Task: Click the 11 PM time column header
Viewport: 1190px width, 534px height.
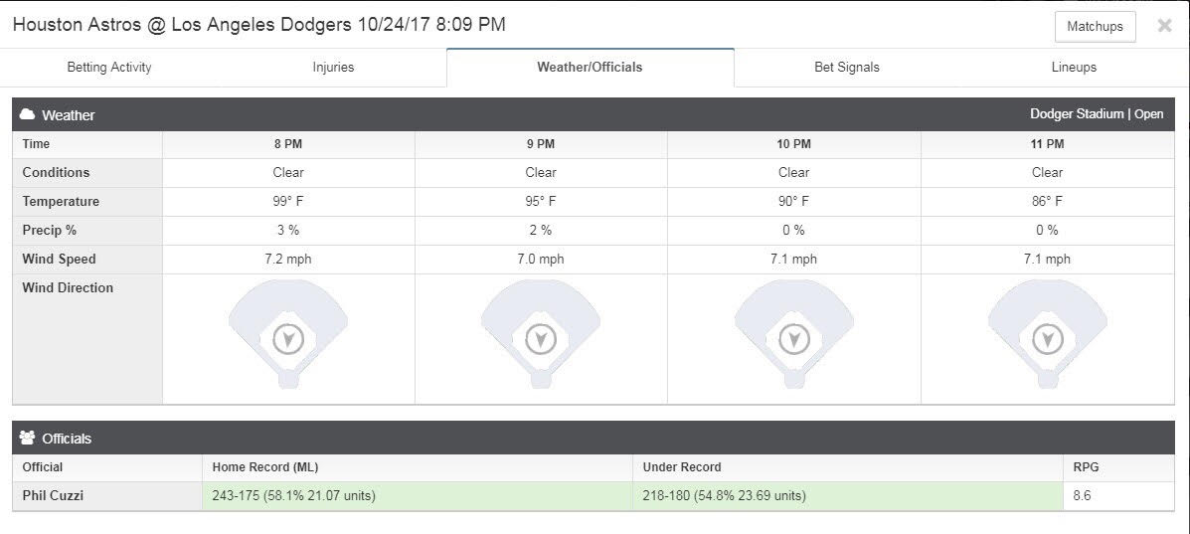Action: (1047, 143)
